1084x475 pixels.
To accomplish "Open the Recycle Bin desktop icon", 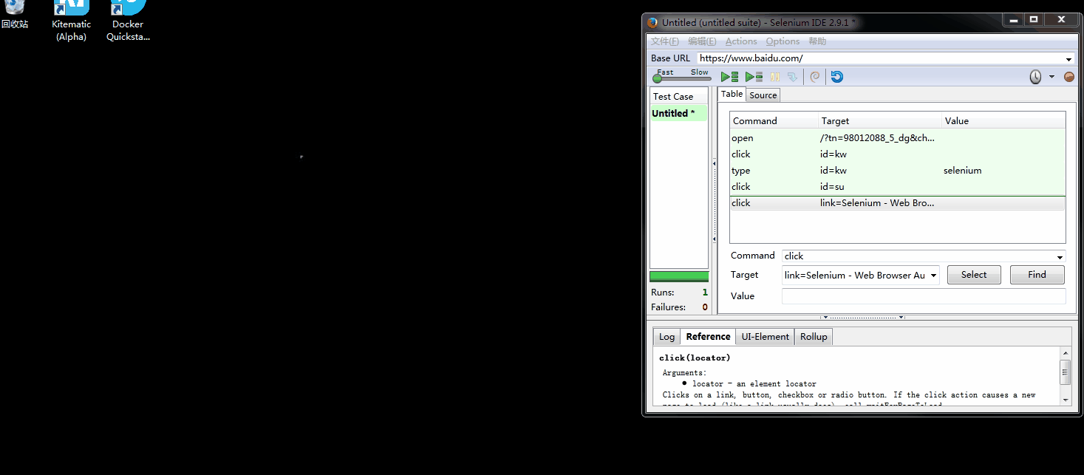I will point(14,15).
